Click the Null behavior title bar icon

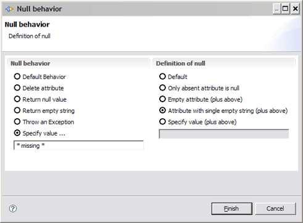click(9, 9)
